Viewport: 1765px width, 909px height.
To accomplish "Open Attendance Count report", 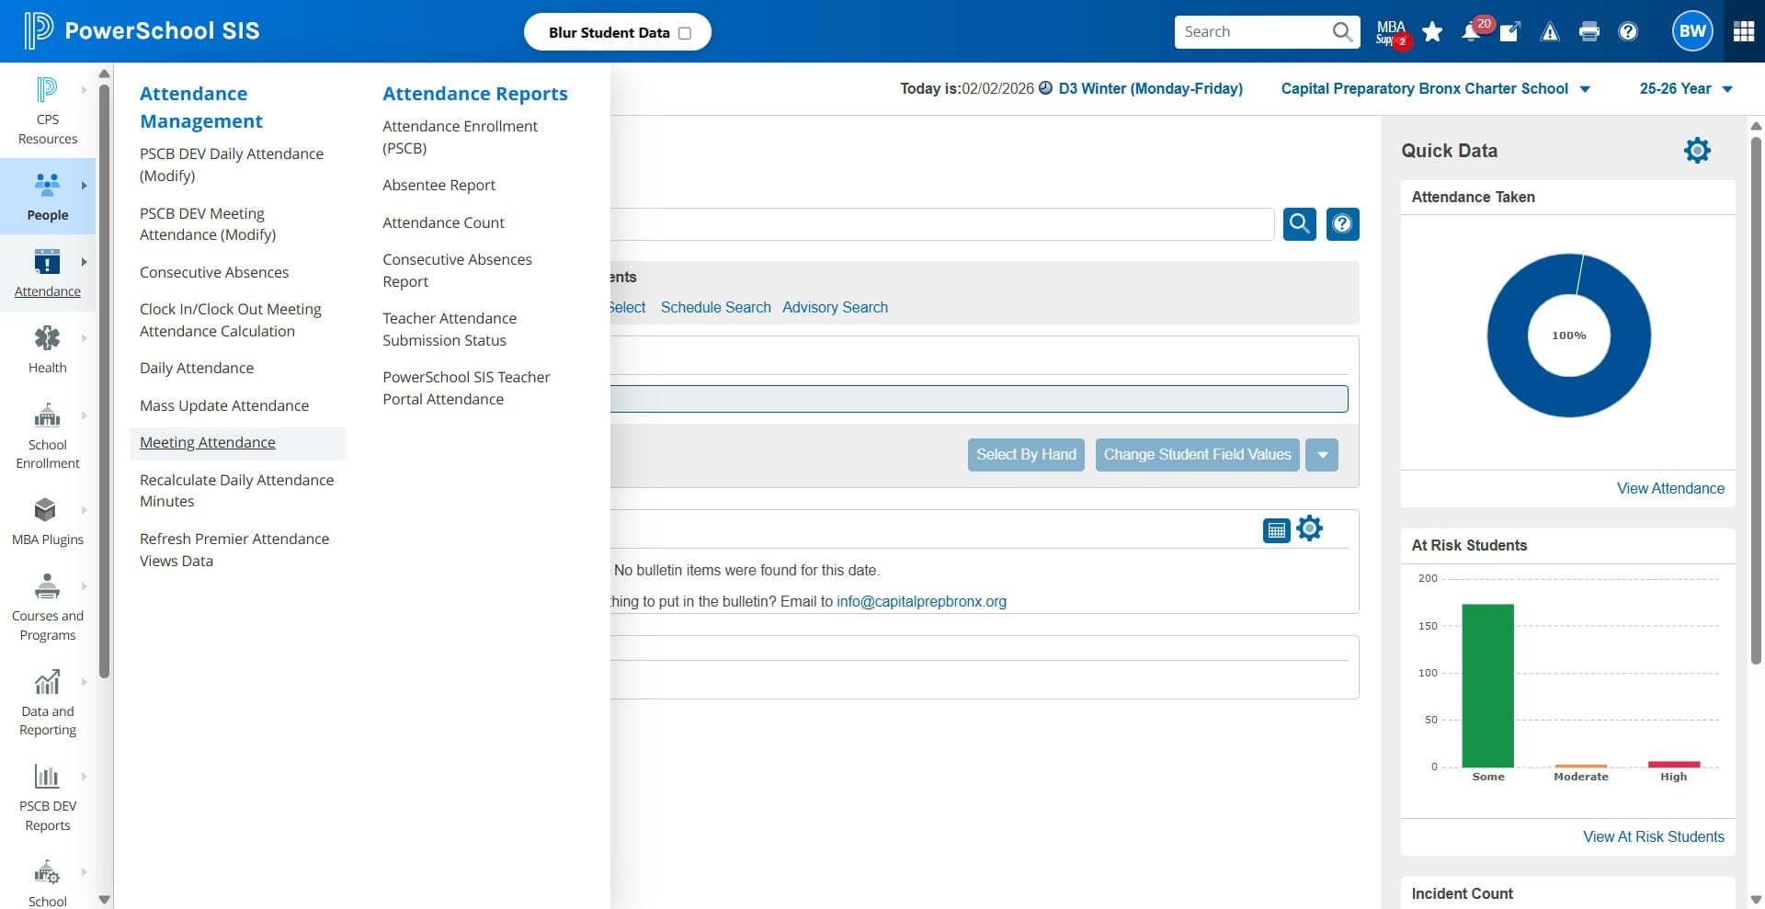I will pos(443,222).
